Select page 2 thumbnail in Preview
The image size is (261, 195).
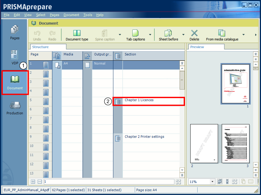[204, 143]
